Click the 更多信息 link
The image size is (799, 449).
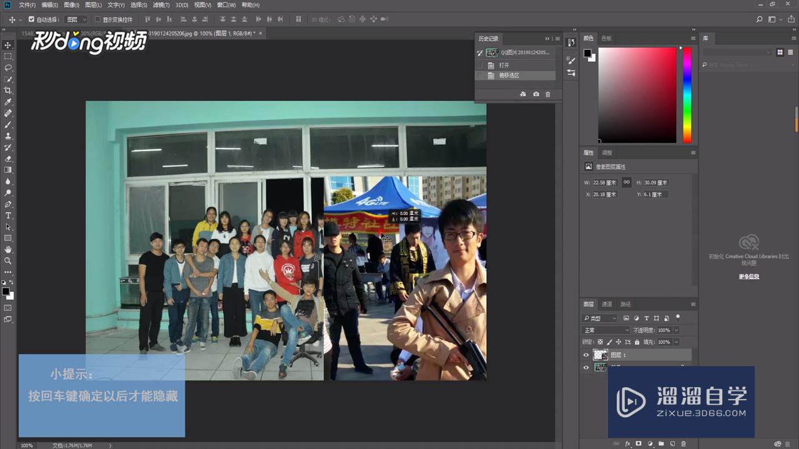tap(748, 276)
